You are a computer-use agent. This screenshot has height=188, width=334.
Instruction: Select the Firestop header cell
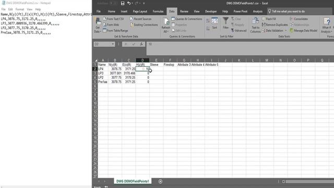coord(170,65)
